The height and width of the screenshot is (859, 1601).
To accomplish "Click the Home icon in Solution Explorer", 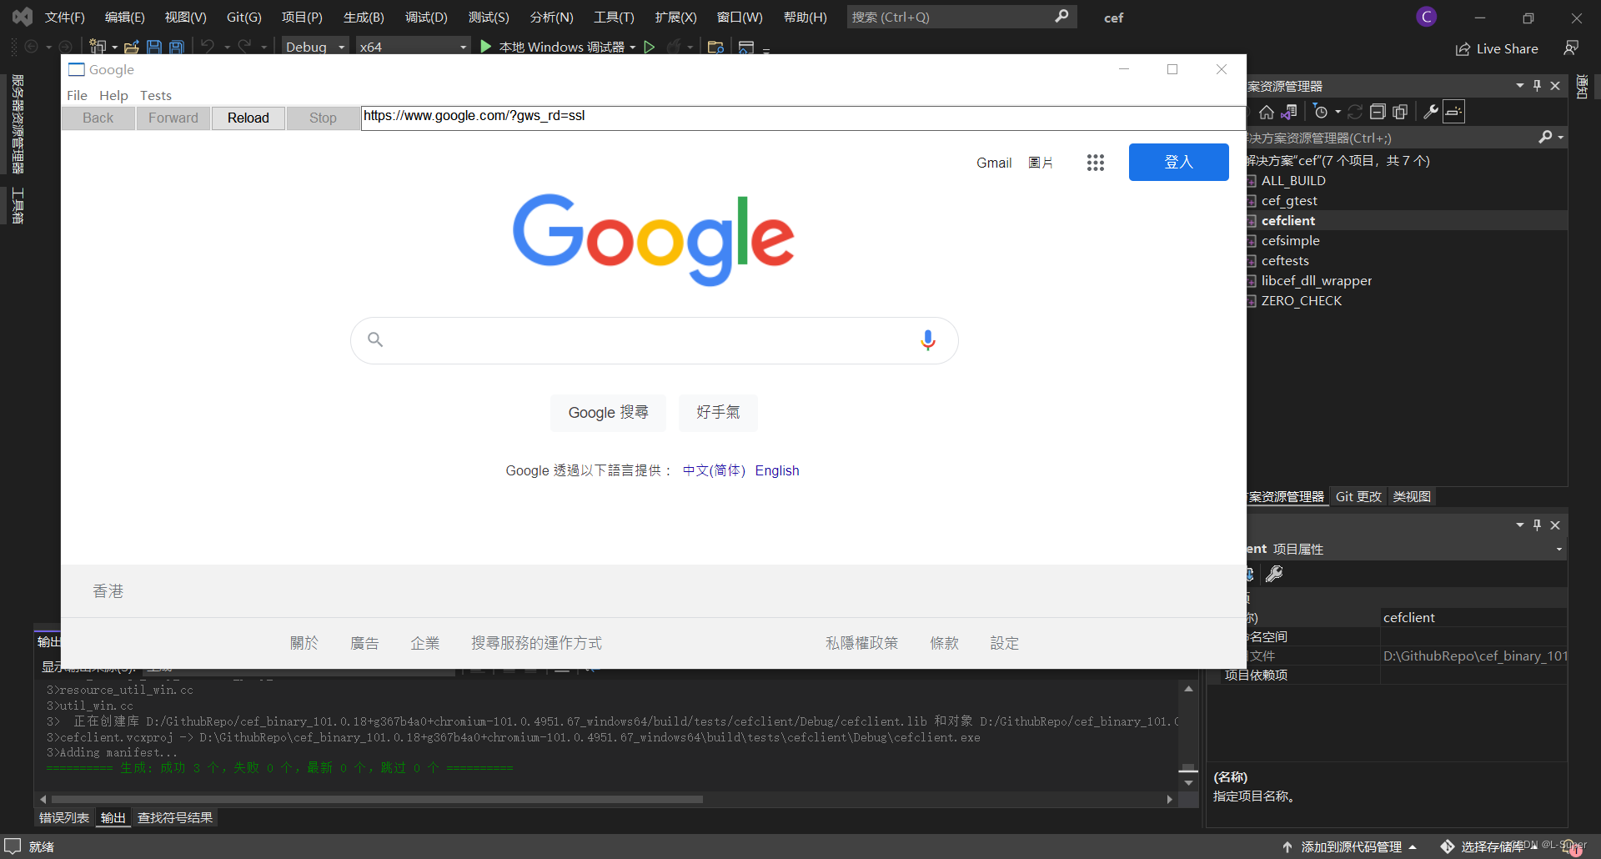I will (1267, 112).
